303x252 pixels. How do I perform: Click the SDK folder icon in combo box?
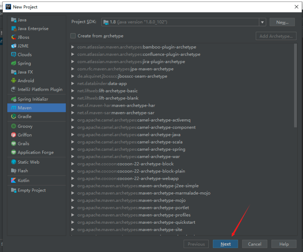pyautogui.click(x=106, y=22)
